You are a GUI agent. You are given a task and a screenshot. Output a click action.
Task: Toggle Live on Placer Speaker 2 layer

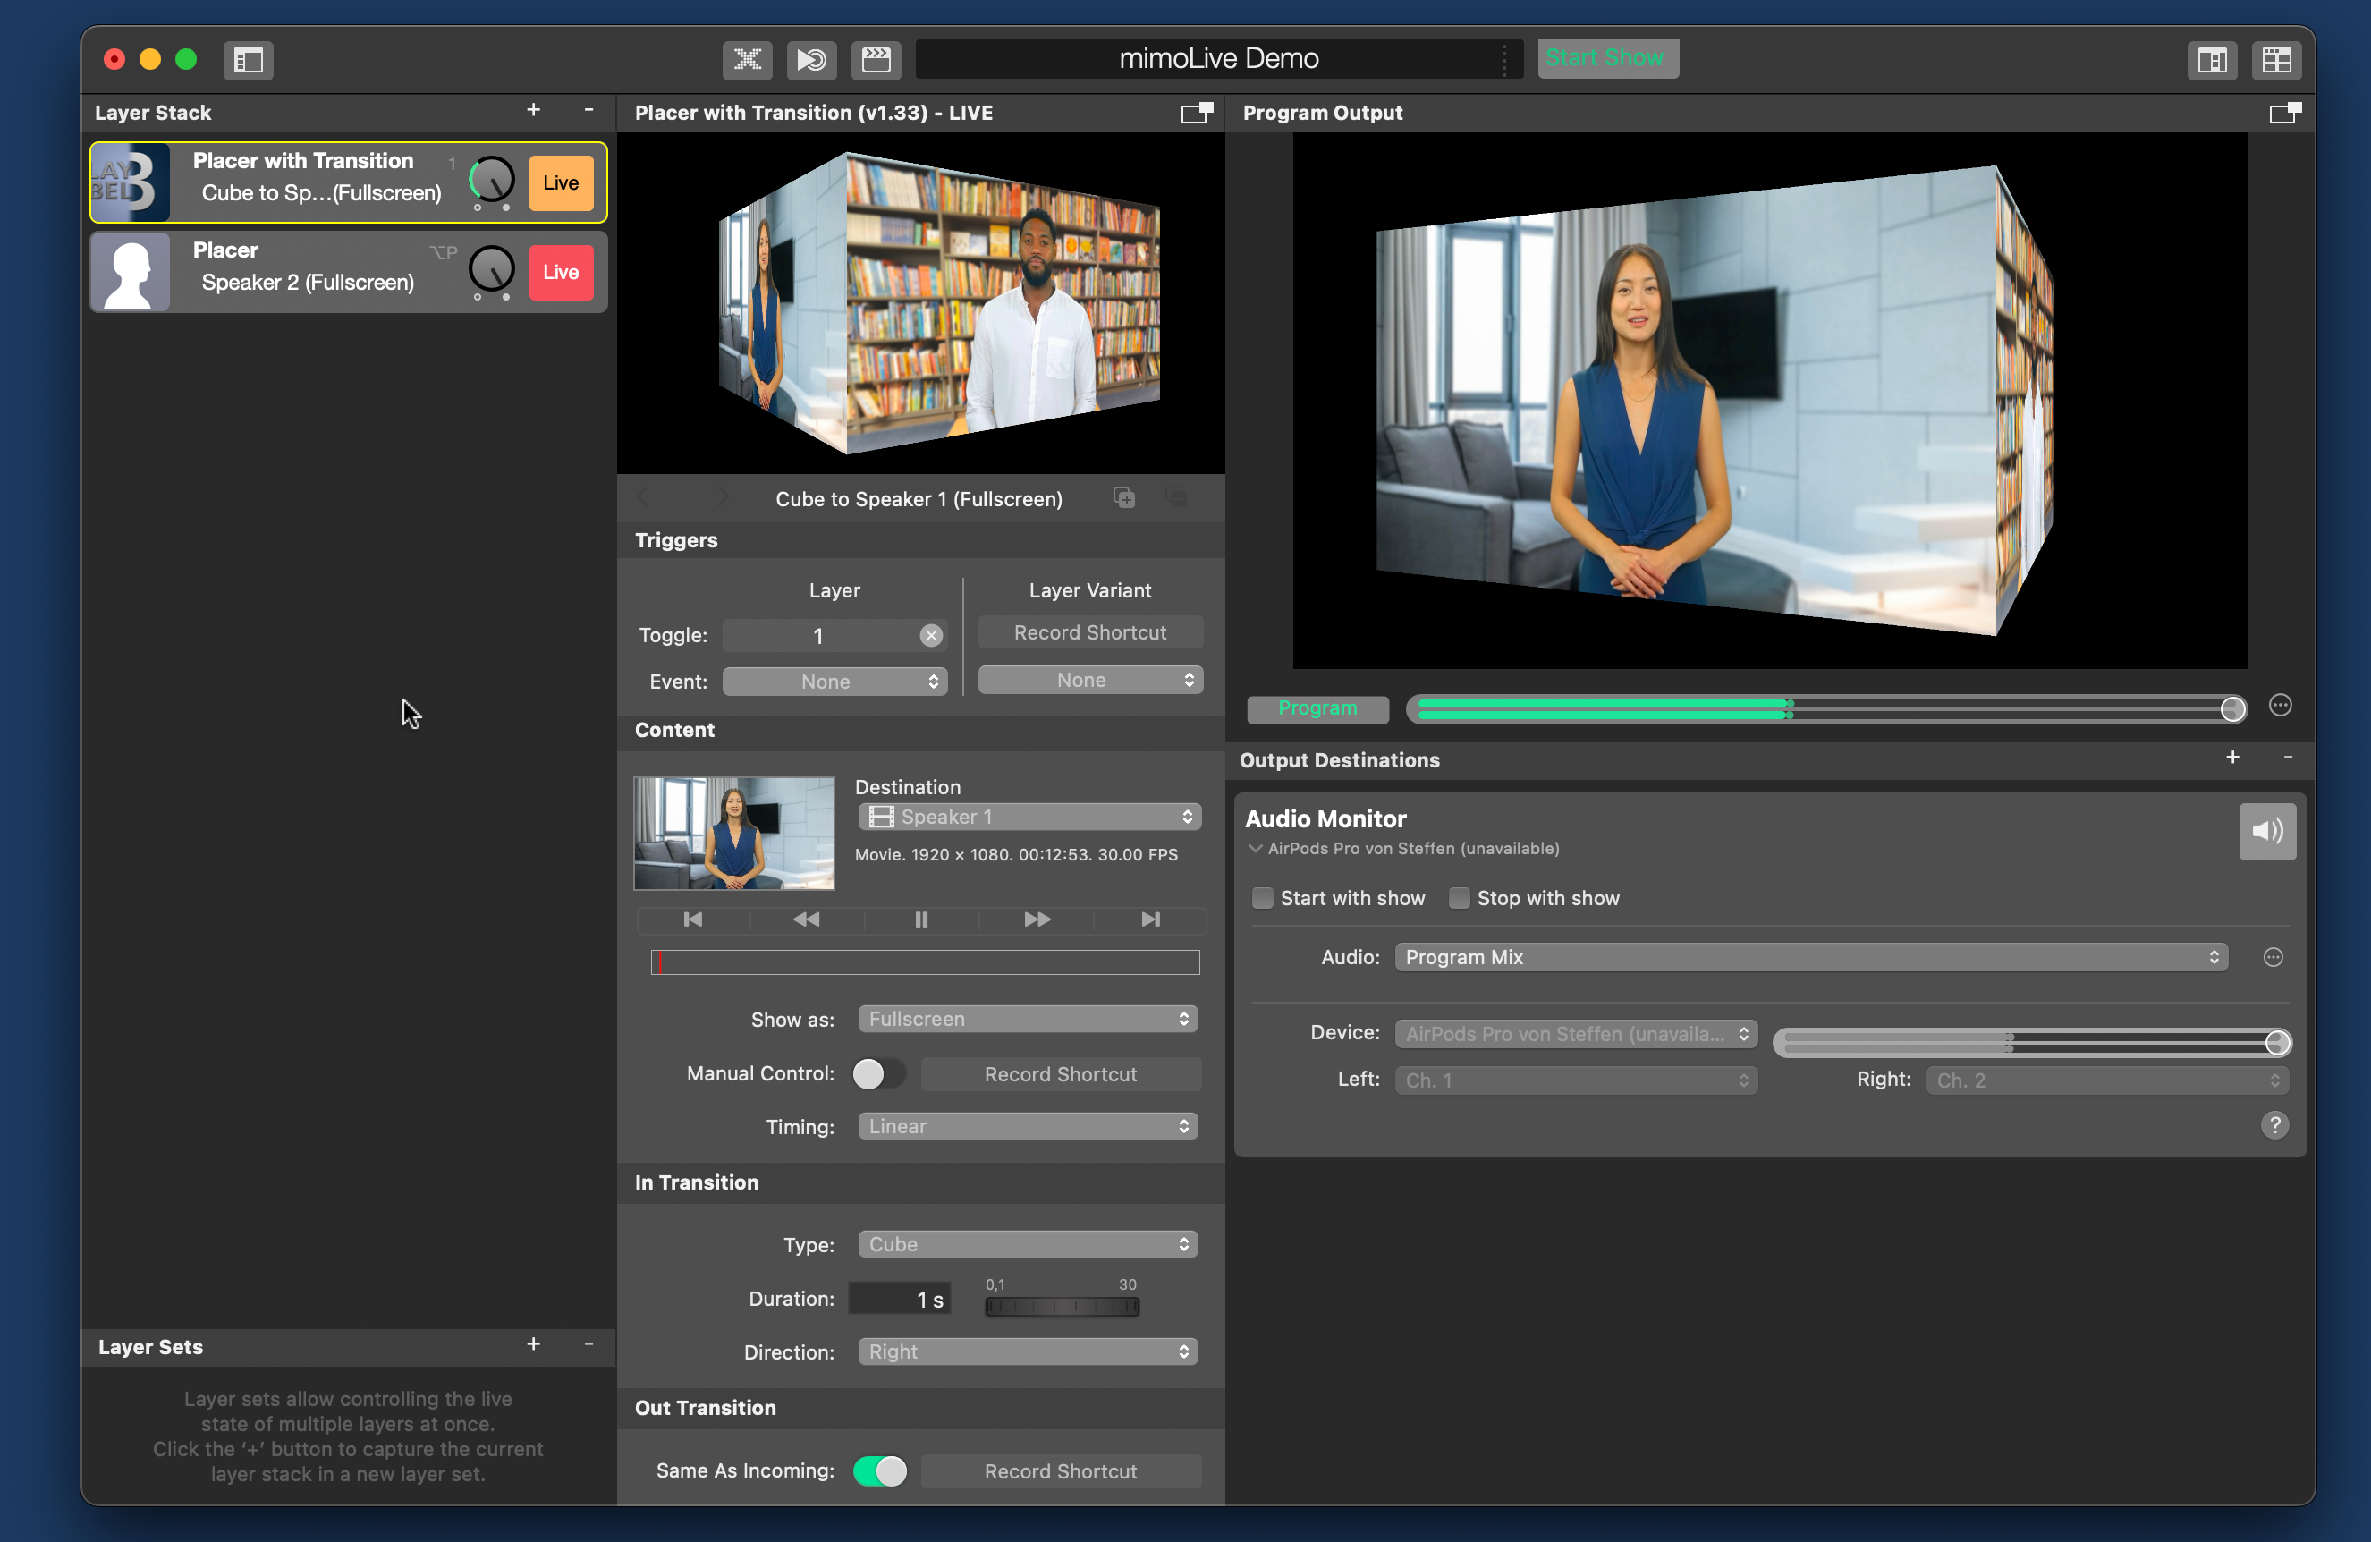pyautogui.click(x=561, y=272)
